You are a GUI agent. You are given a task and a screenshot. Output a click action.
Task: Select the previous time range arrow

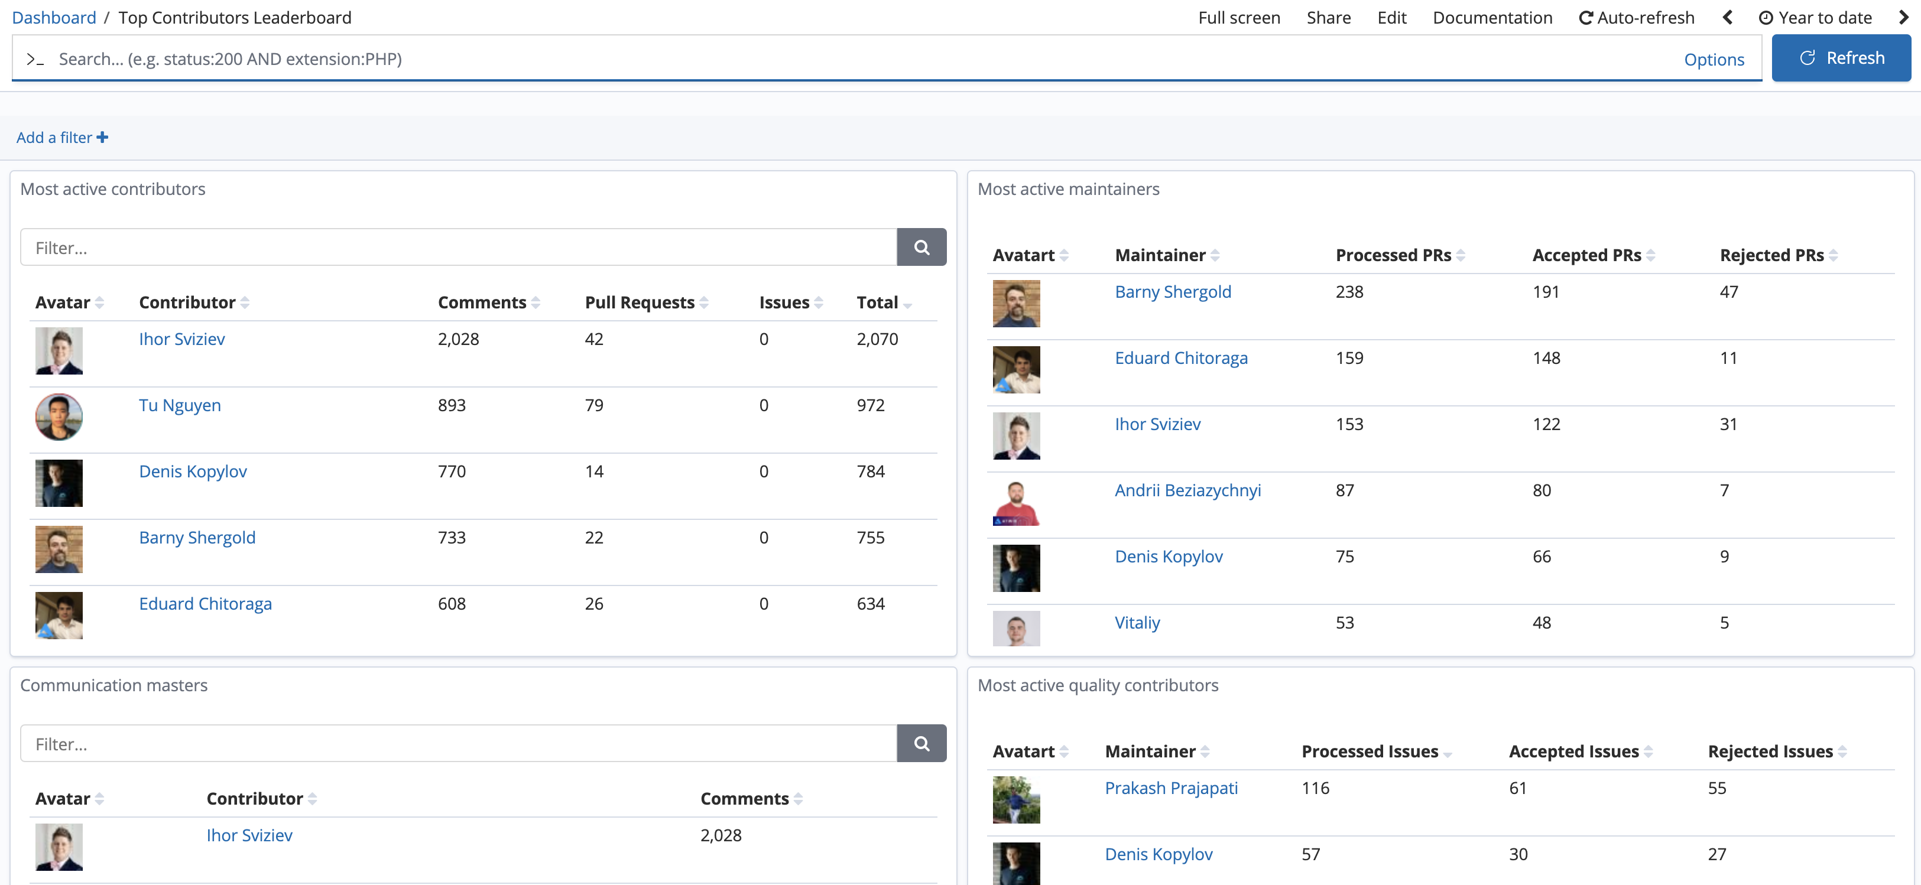1727,17
